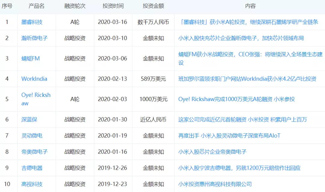Select the date cell 2020-01-19
The image size is (325, 192).
point(113,136)
